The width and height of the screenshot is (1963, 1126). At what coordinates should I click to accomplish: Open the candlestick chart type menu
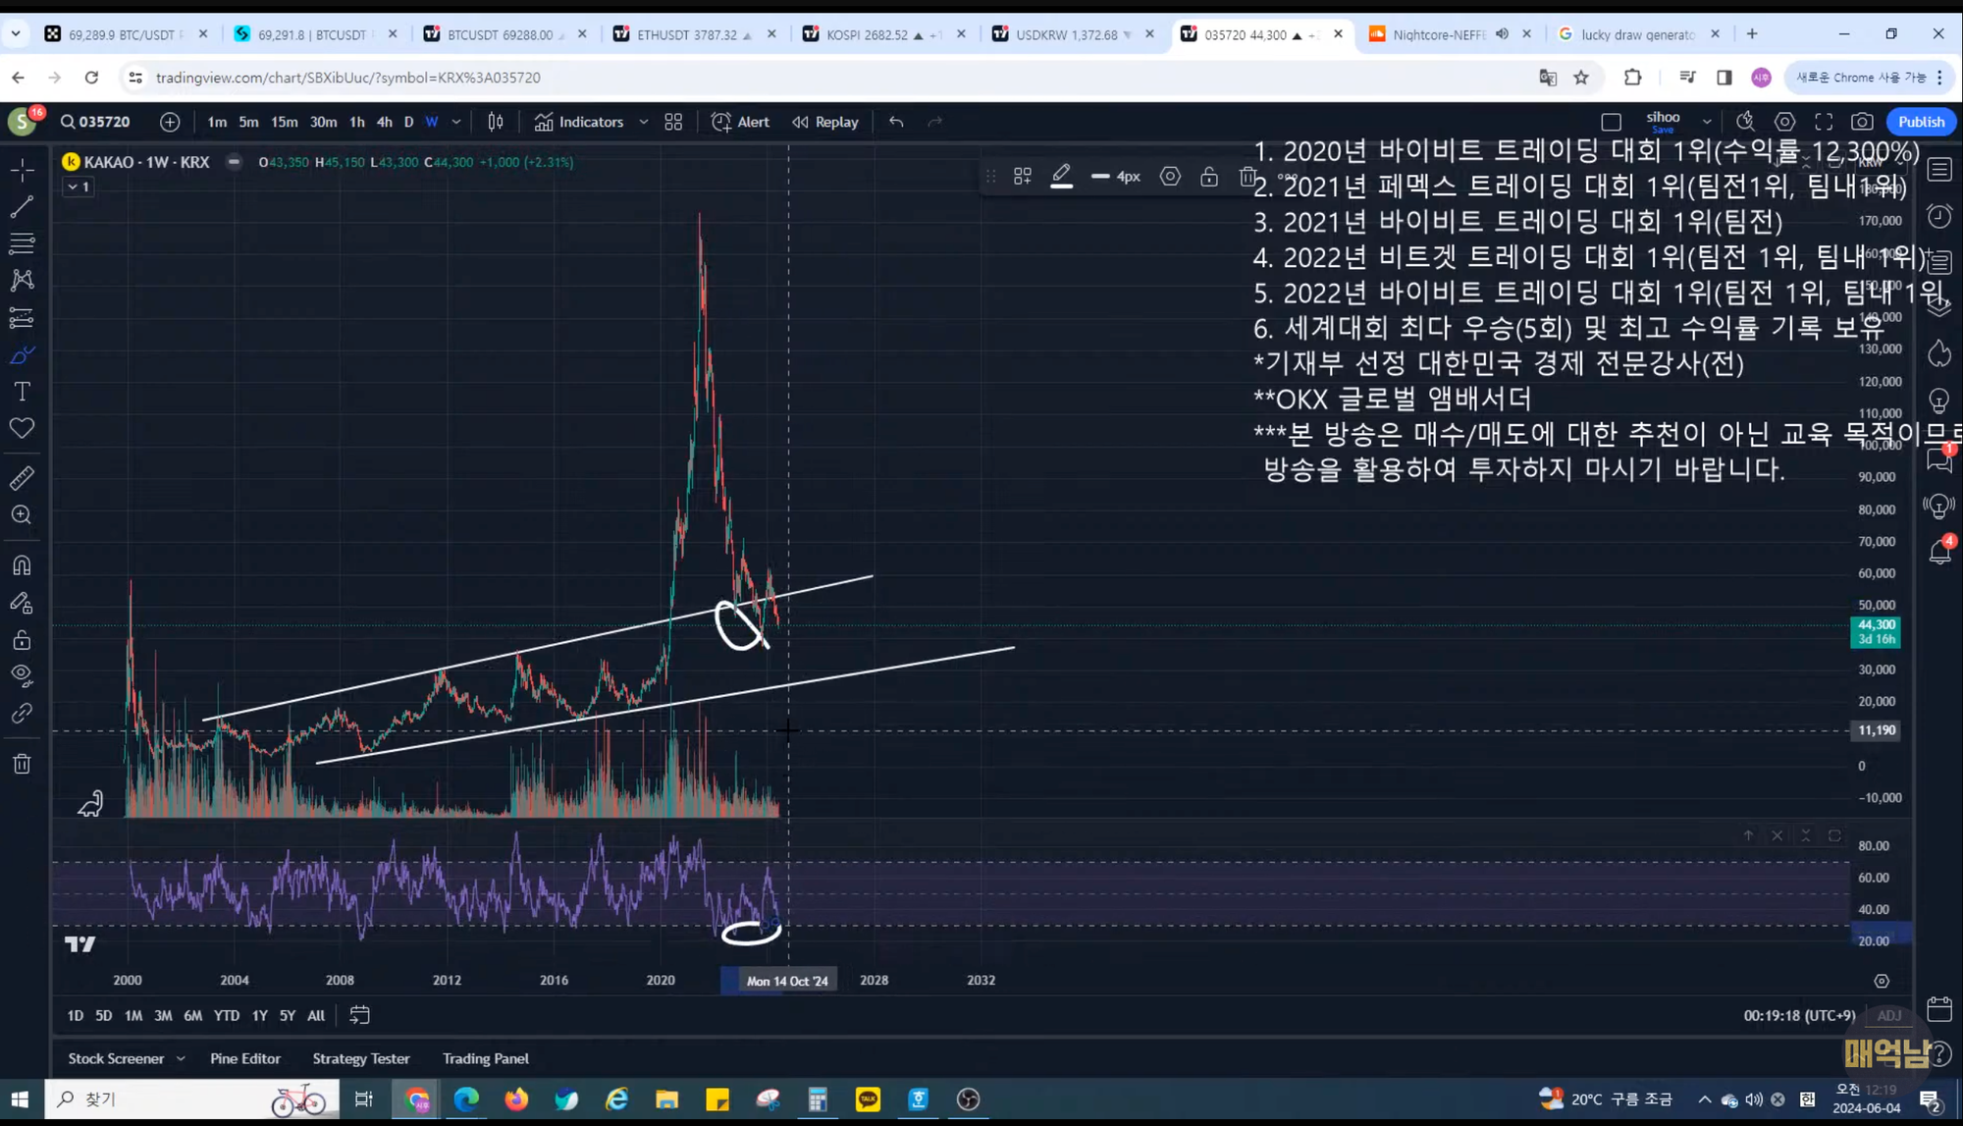click(x=496, y=122)
